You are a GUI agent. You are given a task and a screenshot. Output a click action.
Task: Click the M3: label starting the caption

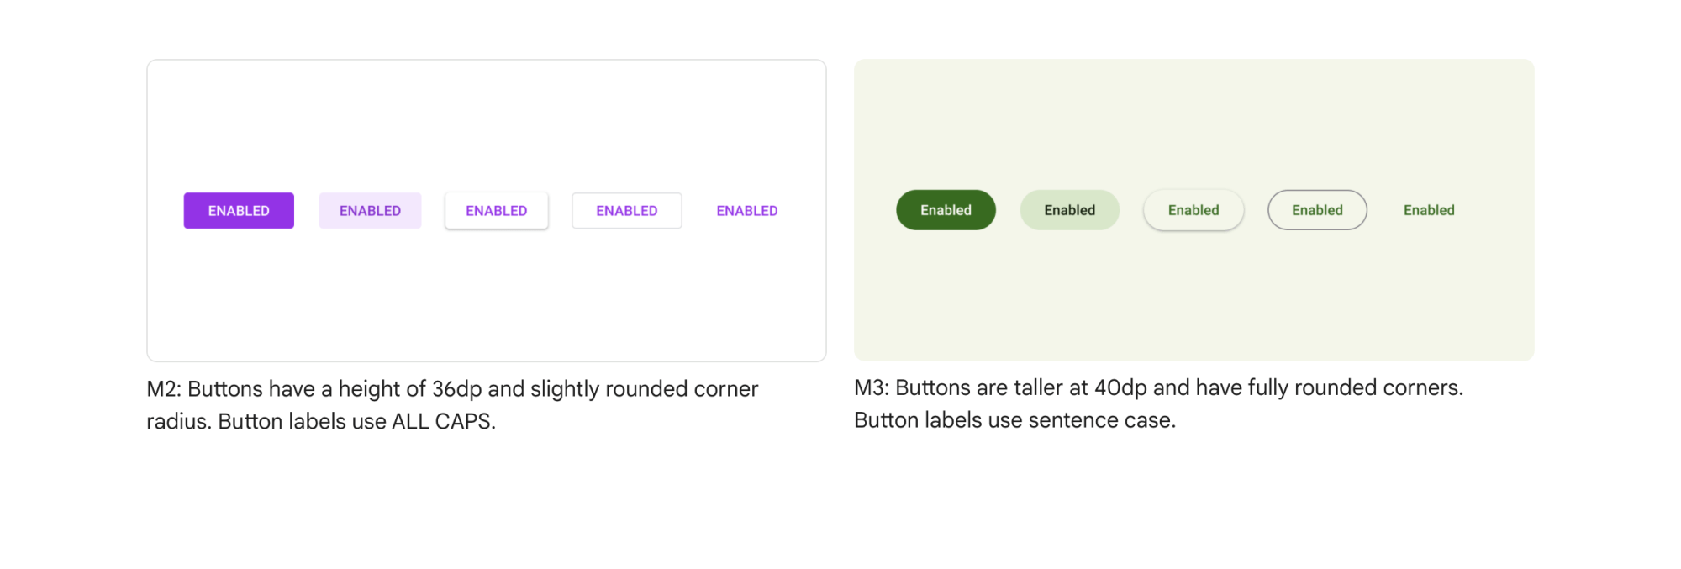click(872, 387)
